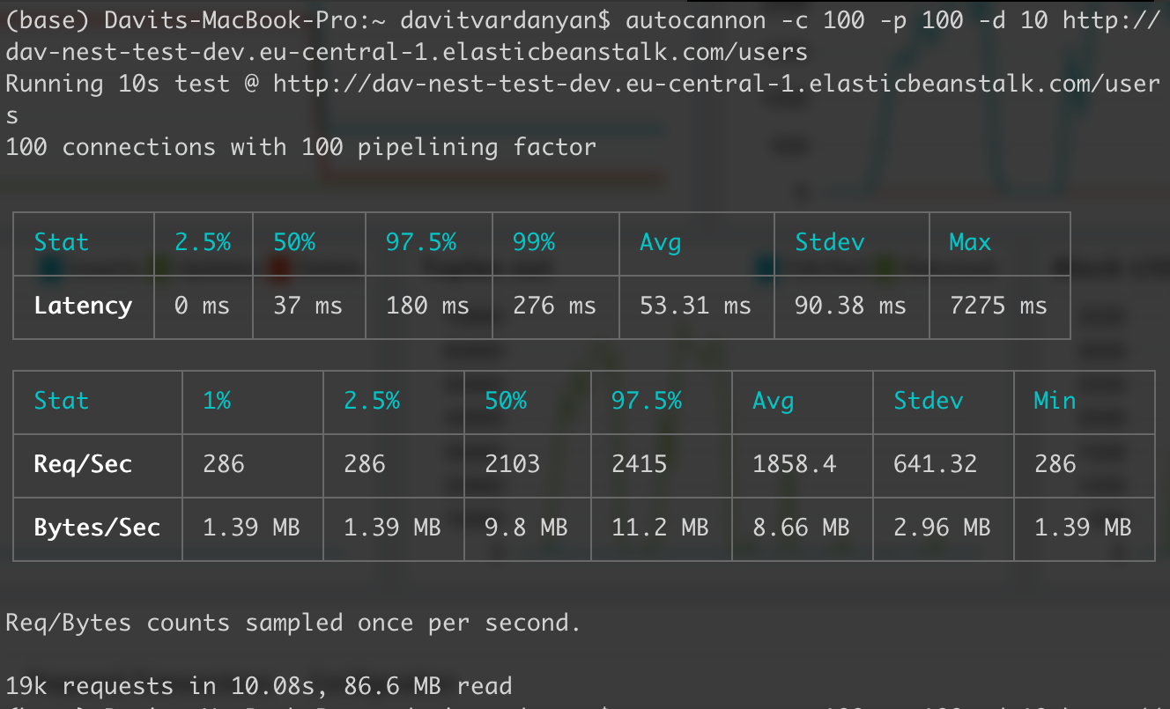Click the Bytes/Sec row label
Image resolution: width=1170 pixels, height=709 pixels.
[97, 528]
